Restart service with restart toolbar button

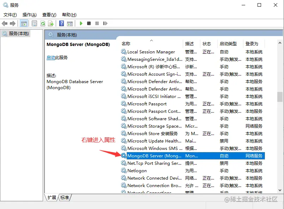tap(105, 23)
